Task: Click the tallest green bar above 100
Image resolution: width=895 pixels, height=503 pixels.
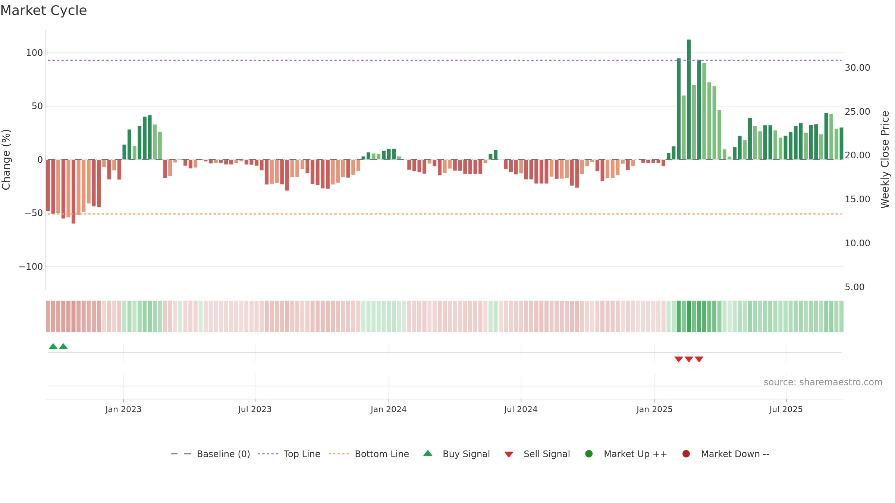Action: pyautogui.click(x=689, y=99)
